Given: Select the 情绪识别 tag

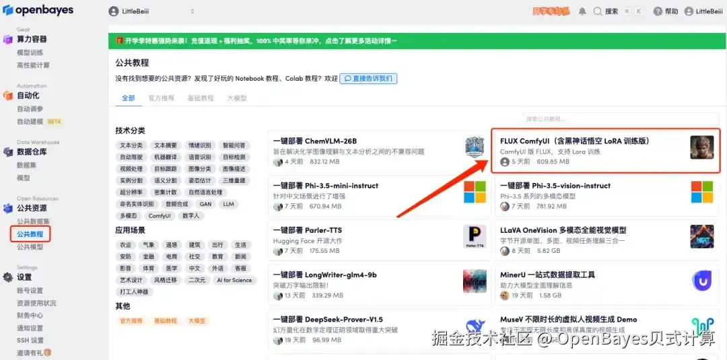Looking at the screenshot, I should pyautogui.click(x=199, y=145).
